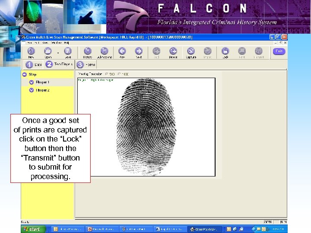
Task: Switch to the Microsoft PowerPoint taskbar button
Action: click(x=102, y=229)
